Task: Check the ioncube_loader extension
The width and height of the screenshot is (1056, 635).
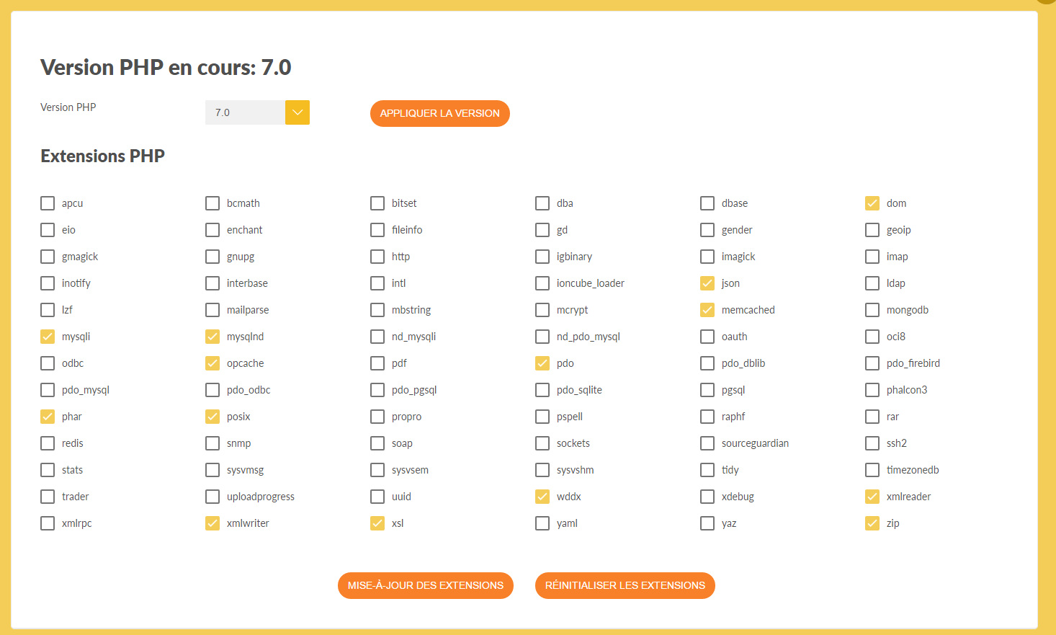Action: (542, 283)
